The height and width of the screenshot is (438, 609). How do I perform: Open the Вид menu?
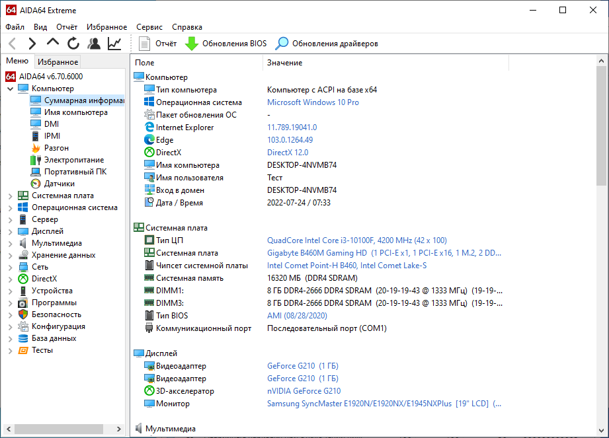pos(40,27)
